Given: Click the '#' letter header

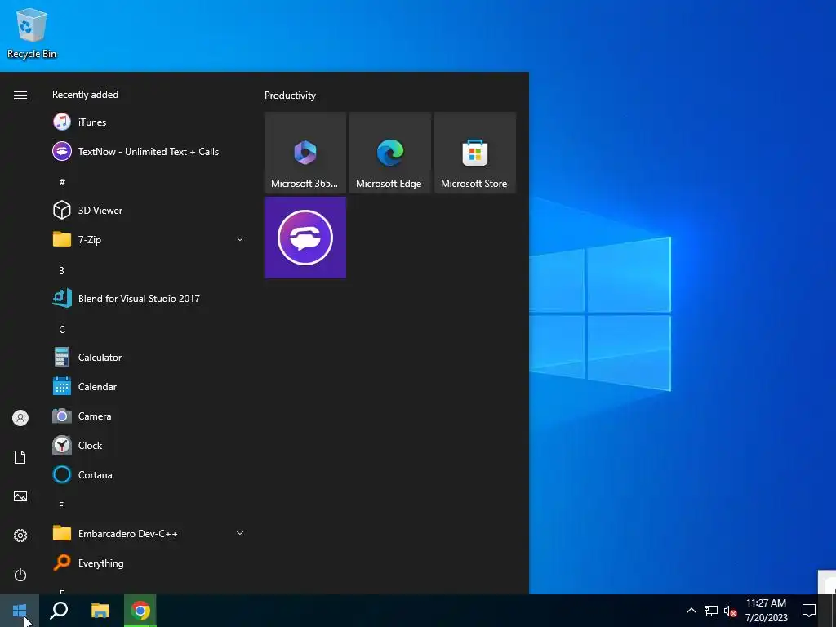Looking at the screenshot, I should (x=62, y=182).
